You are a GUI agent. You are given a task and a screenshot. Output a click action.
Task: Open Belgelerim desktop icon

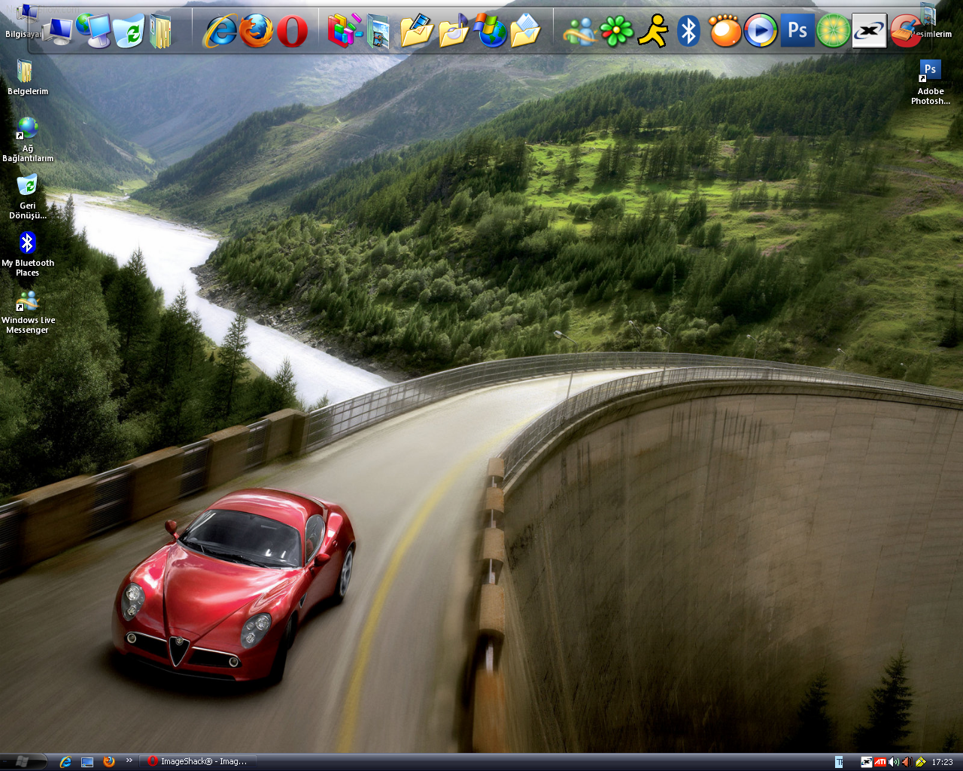click(x=28, y=78)
